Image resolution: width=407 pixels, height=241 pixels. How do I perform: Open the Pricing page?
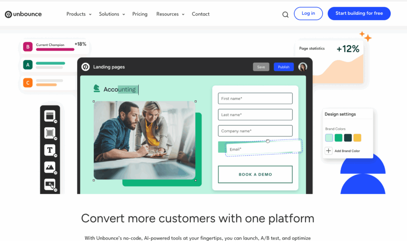point(140,14)
